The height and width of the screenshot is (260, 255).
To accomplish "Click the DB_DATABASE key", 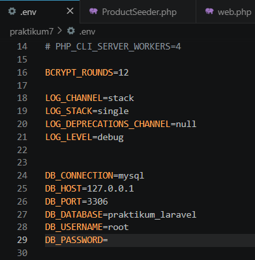I will 74,214.
